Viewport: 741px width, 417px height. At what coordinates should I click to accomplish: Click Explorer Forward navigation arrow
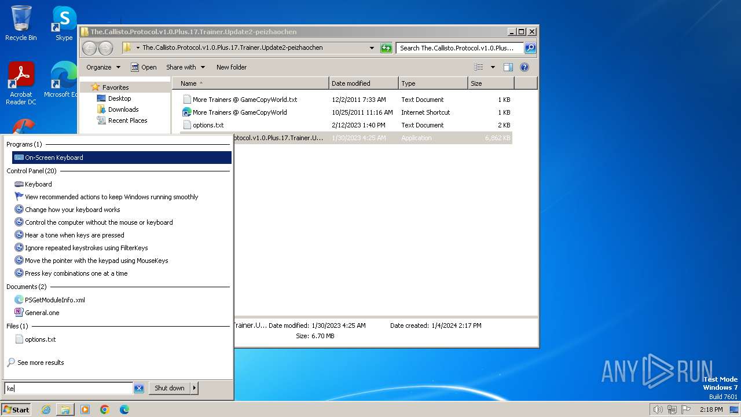(105, 48)
